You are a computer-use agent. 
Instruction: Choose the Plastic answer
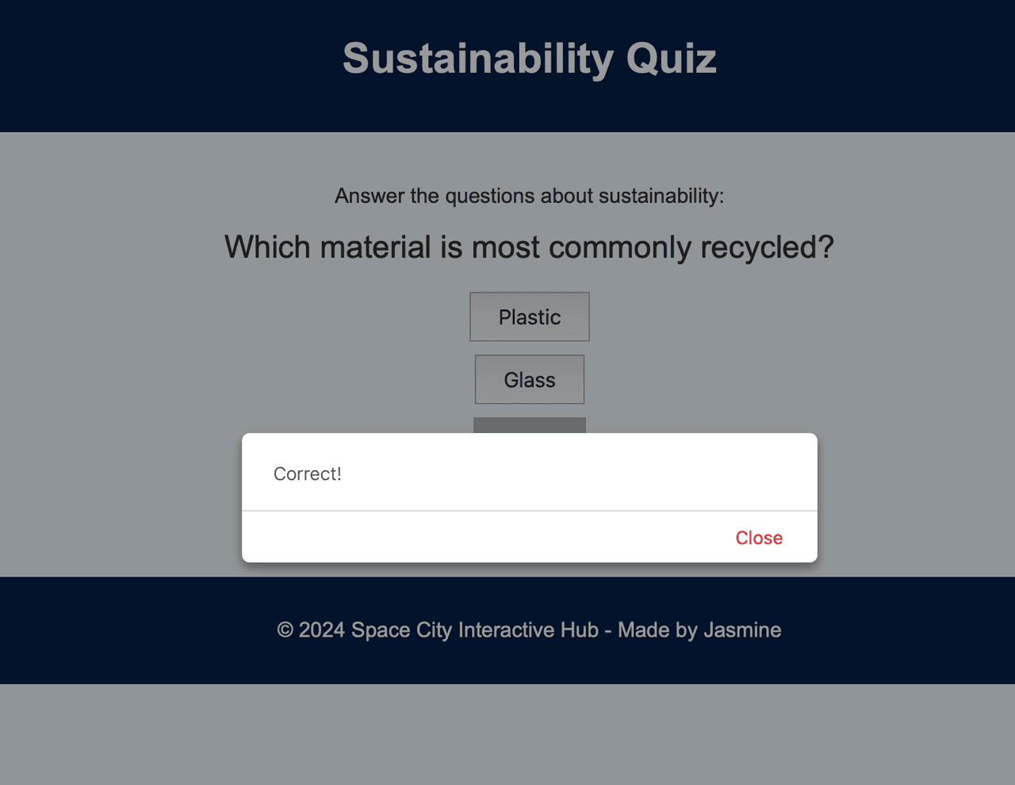point(530,317)
